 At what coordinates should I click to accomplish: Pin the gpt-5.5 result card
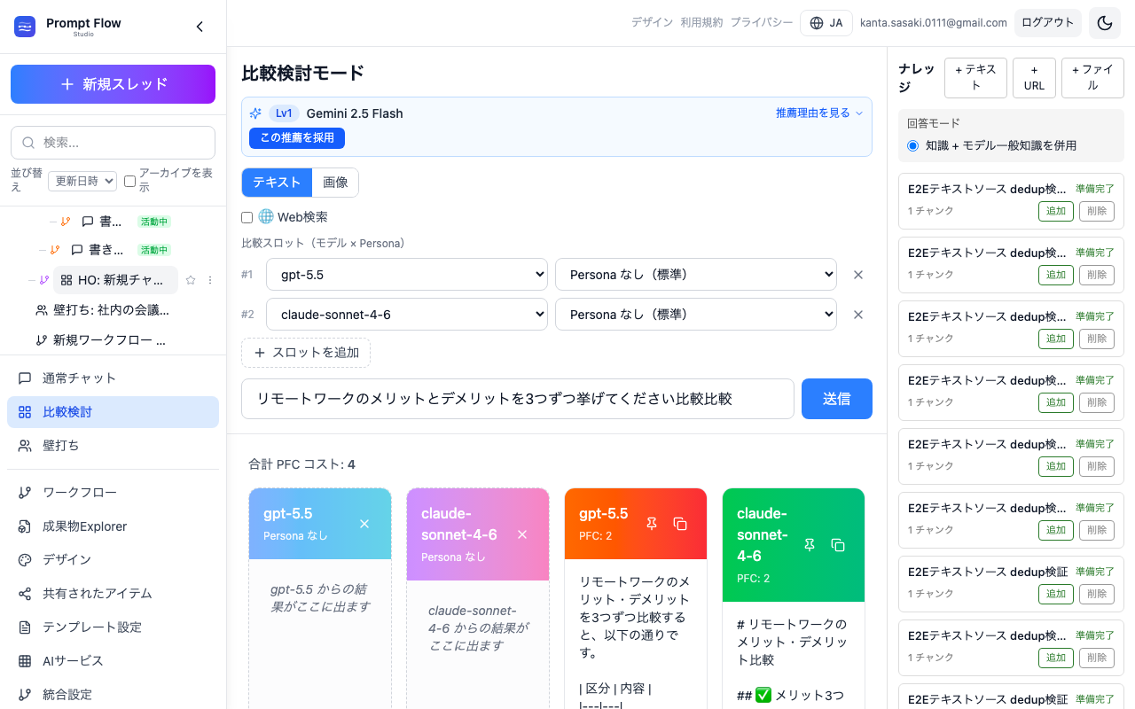[x=652, y=524]
